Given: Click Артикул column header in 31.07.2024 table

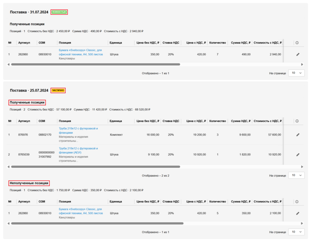Looking at the screenshot, I should pyautogui.click(x=24, y=43).
